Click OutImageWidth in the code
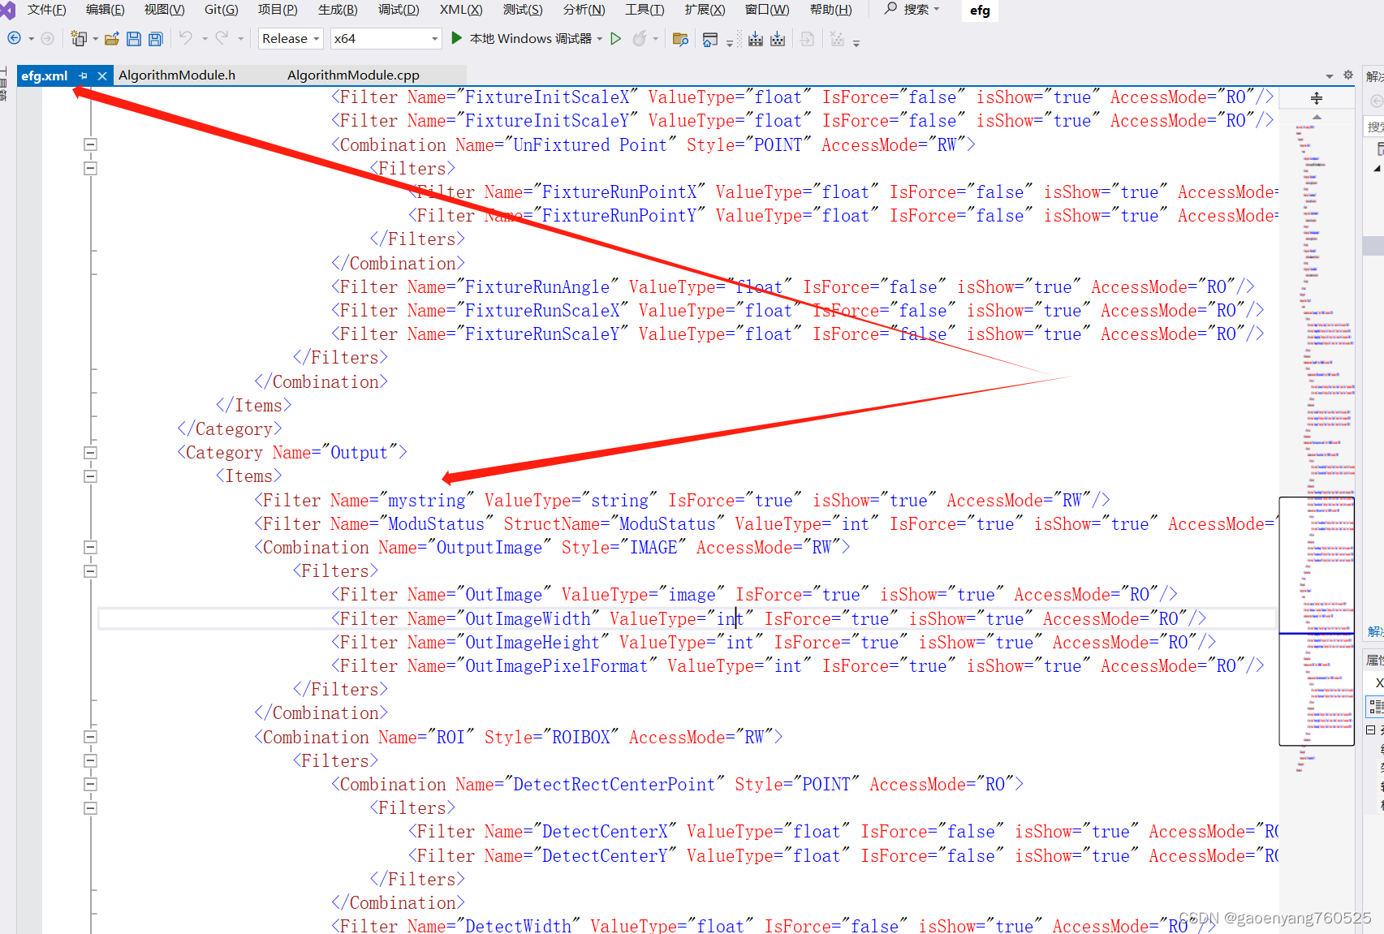The width and height of the screenshot is (1384, 934). (528, 618)
